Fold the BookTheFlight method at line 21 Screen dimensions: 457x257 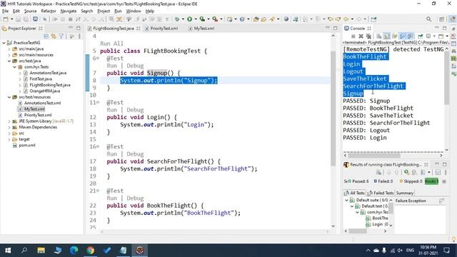98,191
